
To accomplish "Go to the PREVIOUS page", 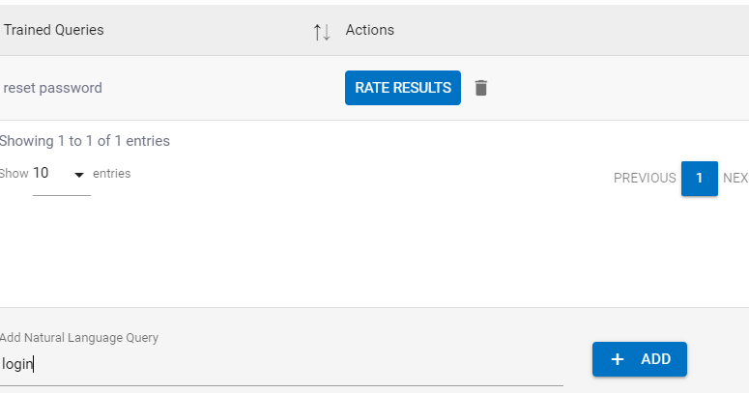I will 645,178.
